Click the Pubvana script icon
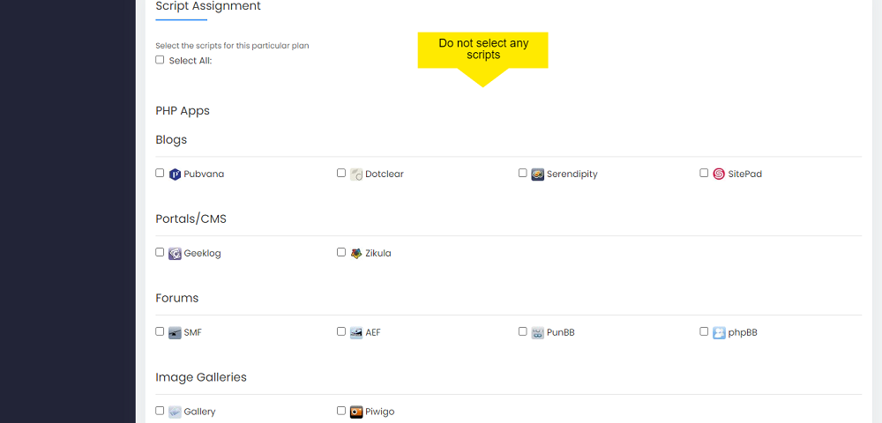Image resolution: width=882 pixels, height=423 pixels. tap(175, 174)
